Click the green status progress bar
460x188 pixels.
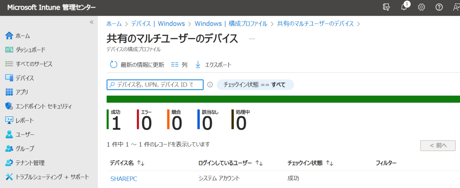(x=283, y=99)
